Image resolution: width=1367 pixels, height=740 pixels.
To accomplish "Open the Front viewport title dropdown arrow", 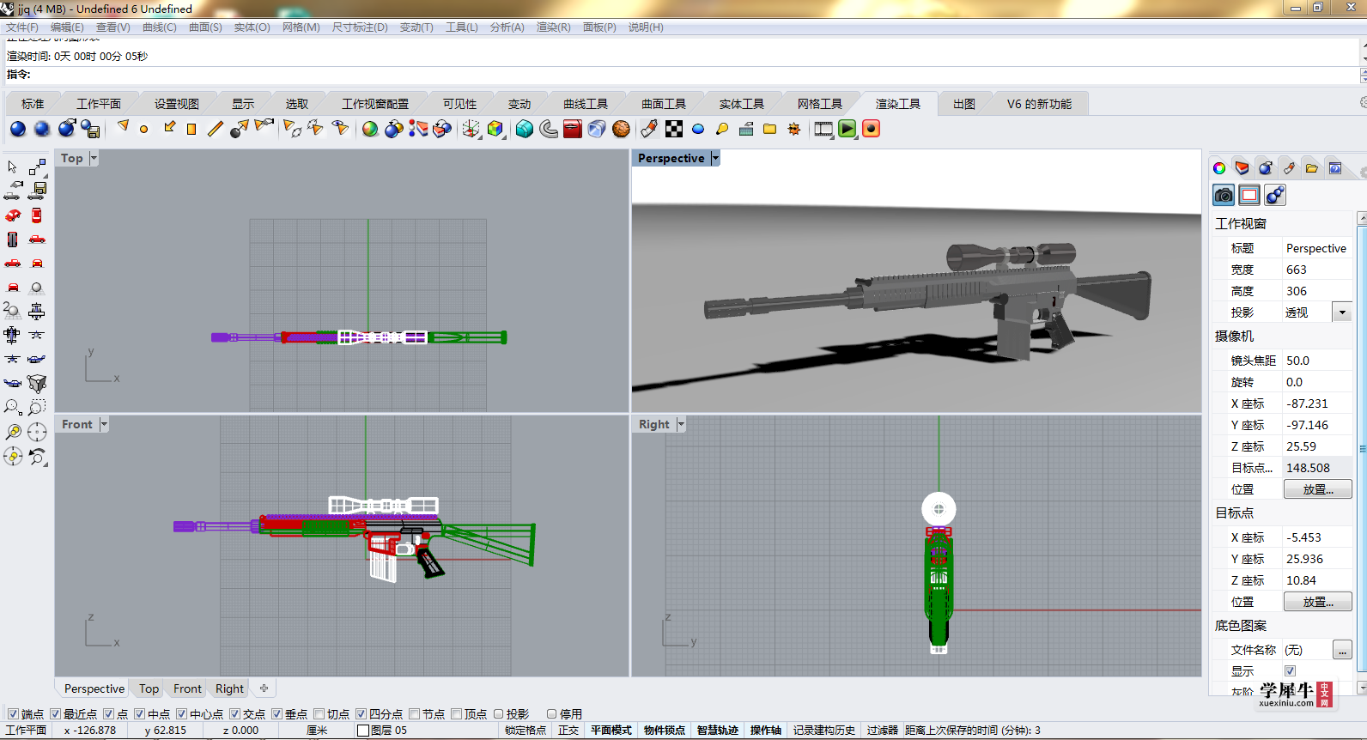I will (104, 424).
